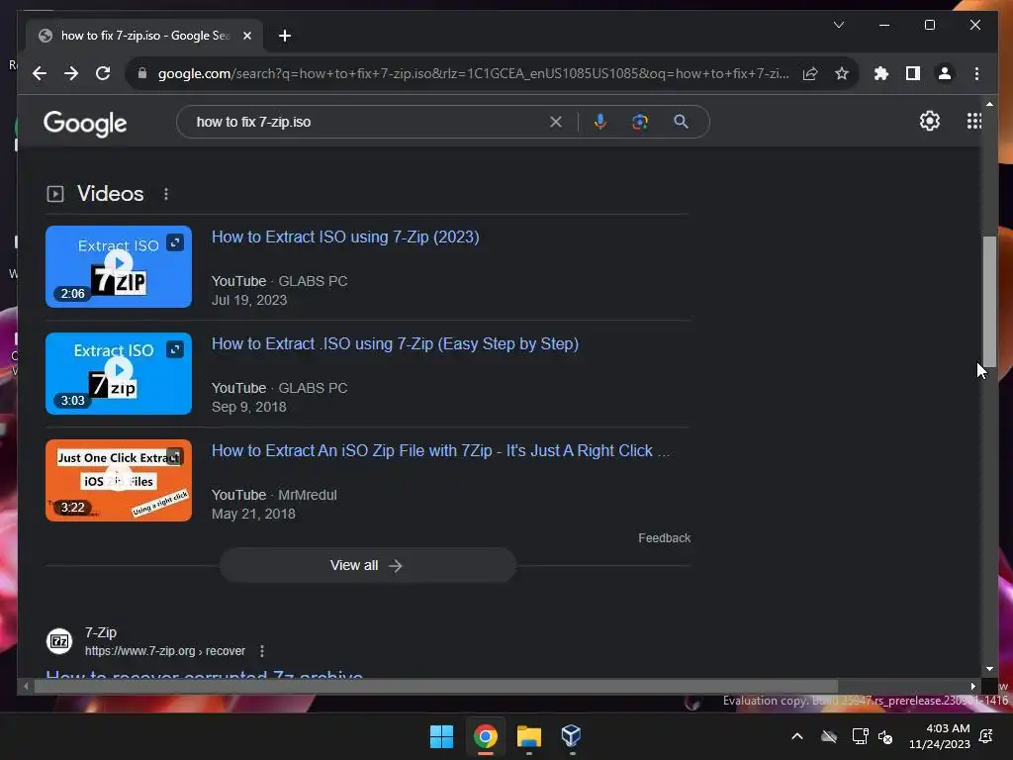Search by image with Google Lens
This screenshot has width=1013, height=760.
[640, 122]
